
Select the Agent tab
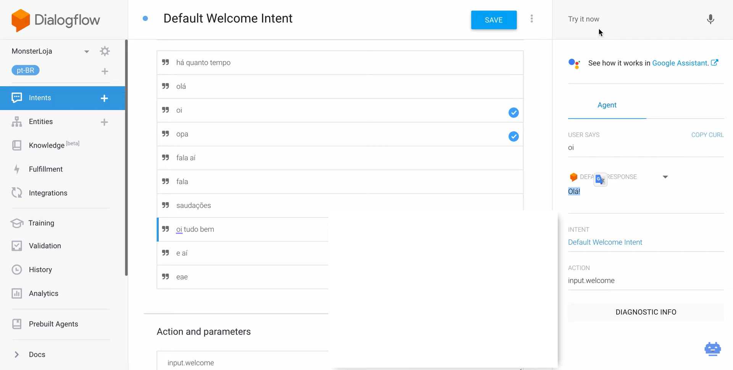(x=607, y=105)
